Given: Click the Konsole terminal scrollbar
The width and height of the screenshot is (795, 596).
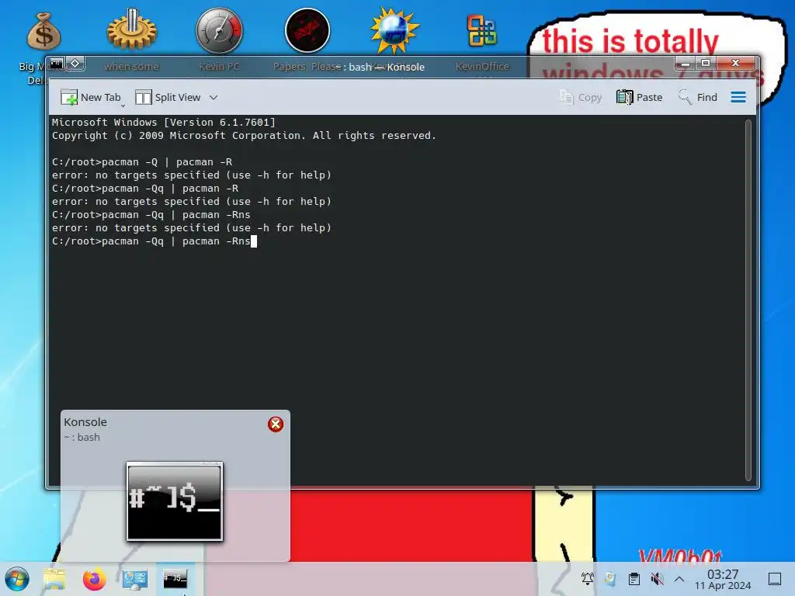Looking at the screenshot, I should click(748, 300).
